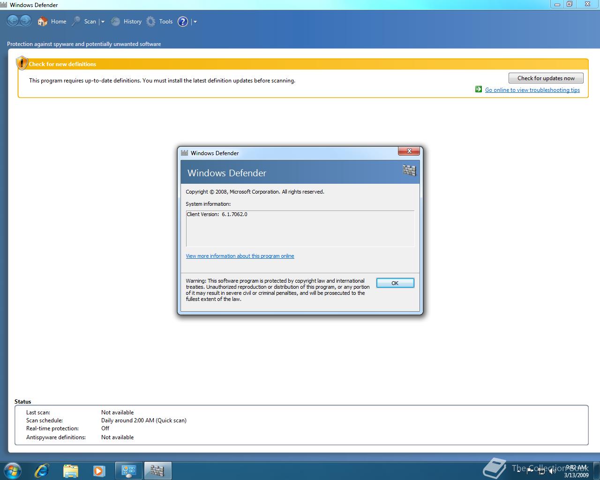This screenshot has height=480, width=600.
Task: Open Windows Explorer folder on taskbar
Action: (70, 471)
